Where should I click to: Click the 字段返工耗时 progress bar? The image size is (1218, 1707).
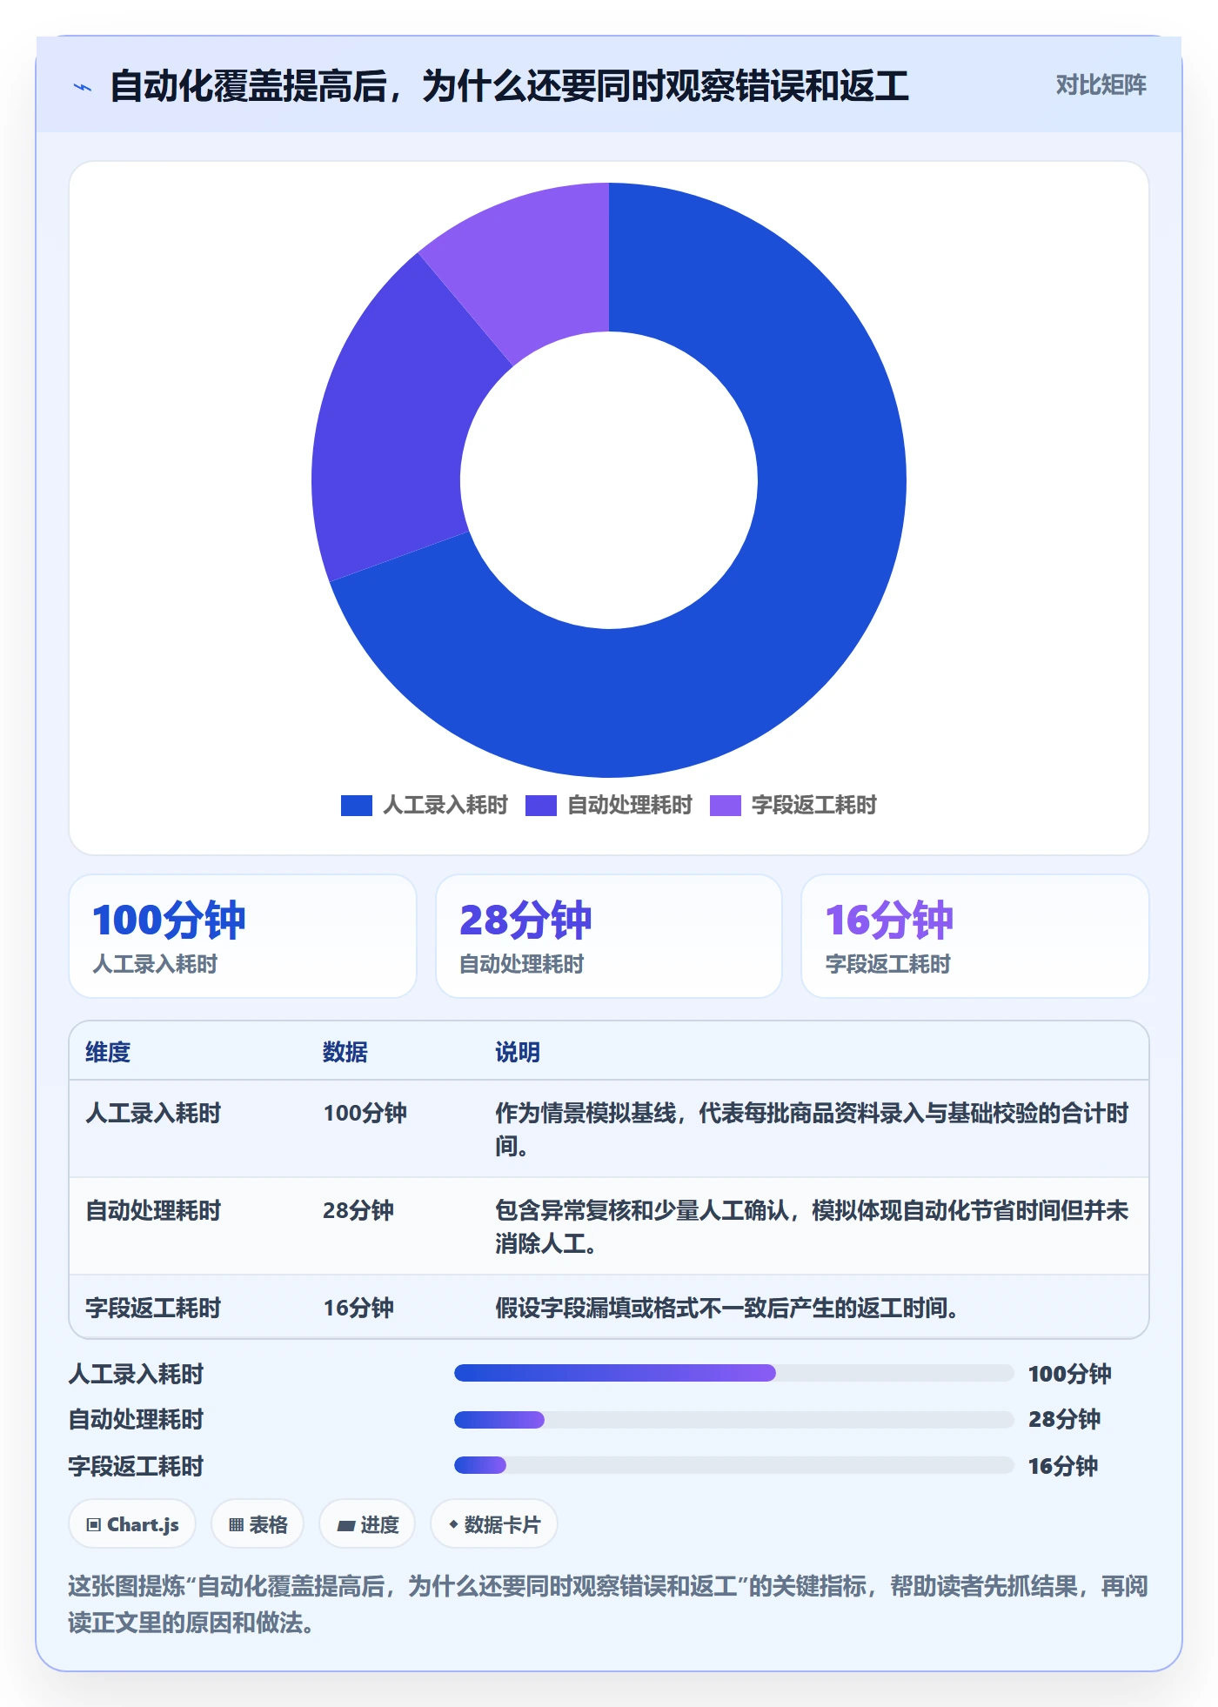tap(733, 1465)
